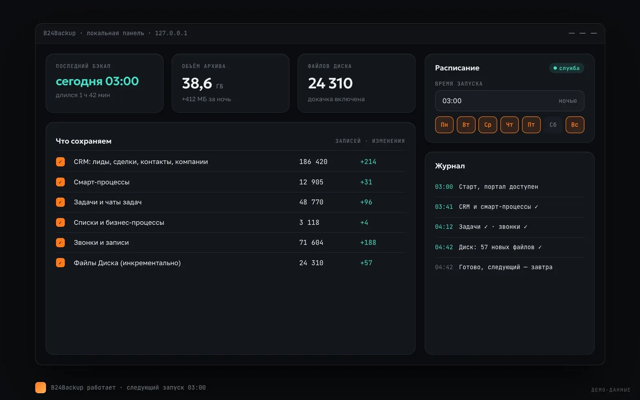
Task: Click record count 186 420
Action: (313, 162)
